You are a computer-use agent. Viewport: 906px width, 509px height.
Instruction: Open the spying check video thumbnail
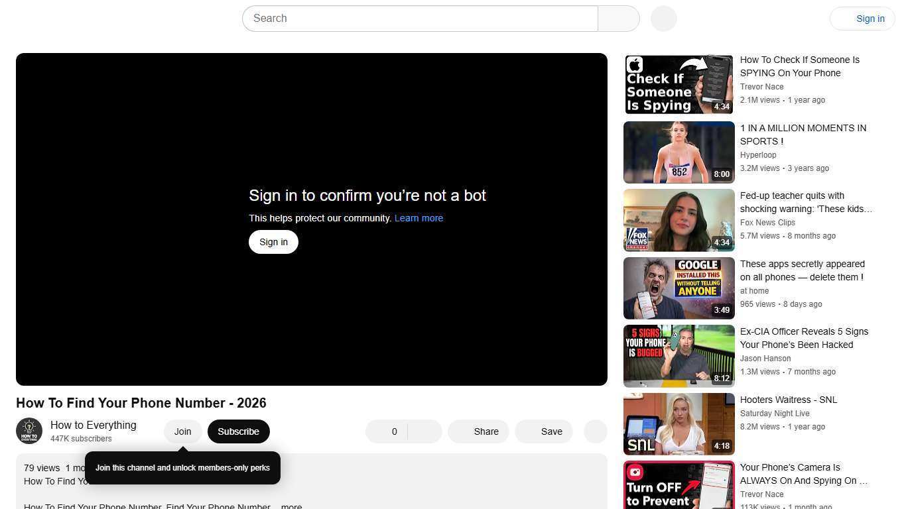(678, 84)
